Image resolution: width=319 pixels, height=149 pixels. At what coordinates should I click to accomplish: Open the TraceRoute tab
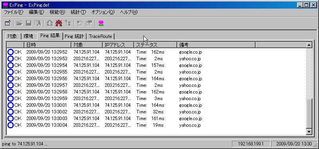tap(100, 36)
